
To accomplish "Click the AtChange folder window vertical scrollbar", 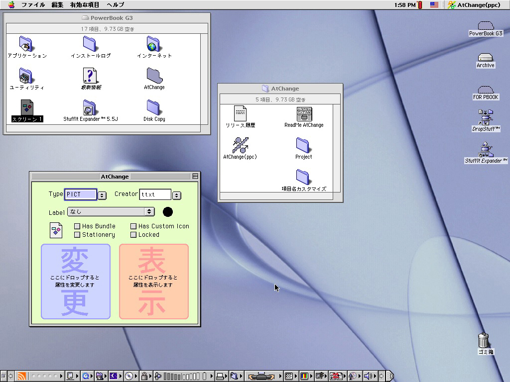I will (x=337, y=148).
